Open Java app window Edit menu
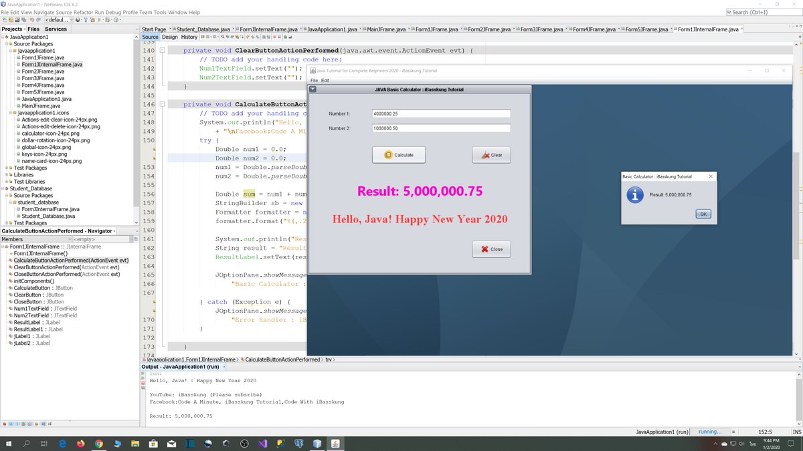The width and height of the screenshot is (803, 451). tap(325, 80)
